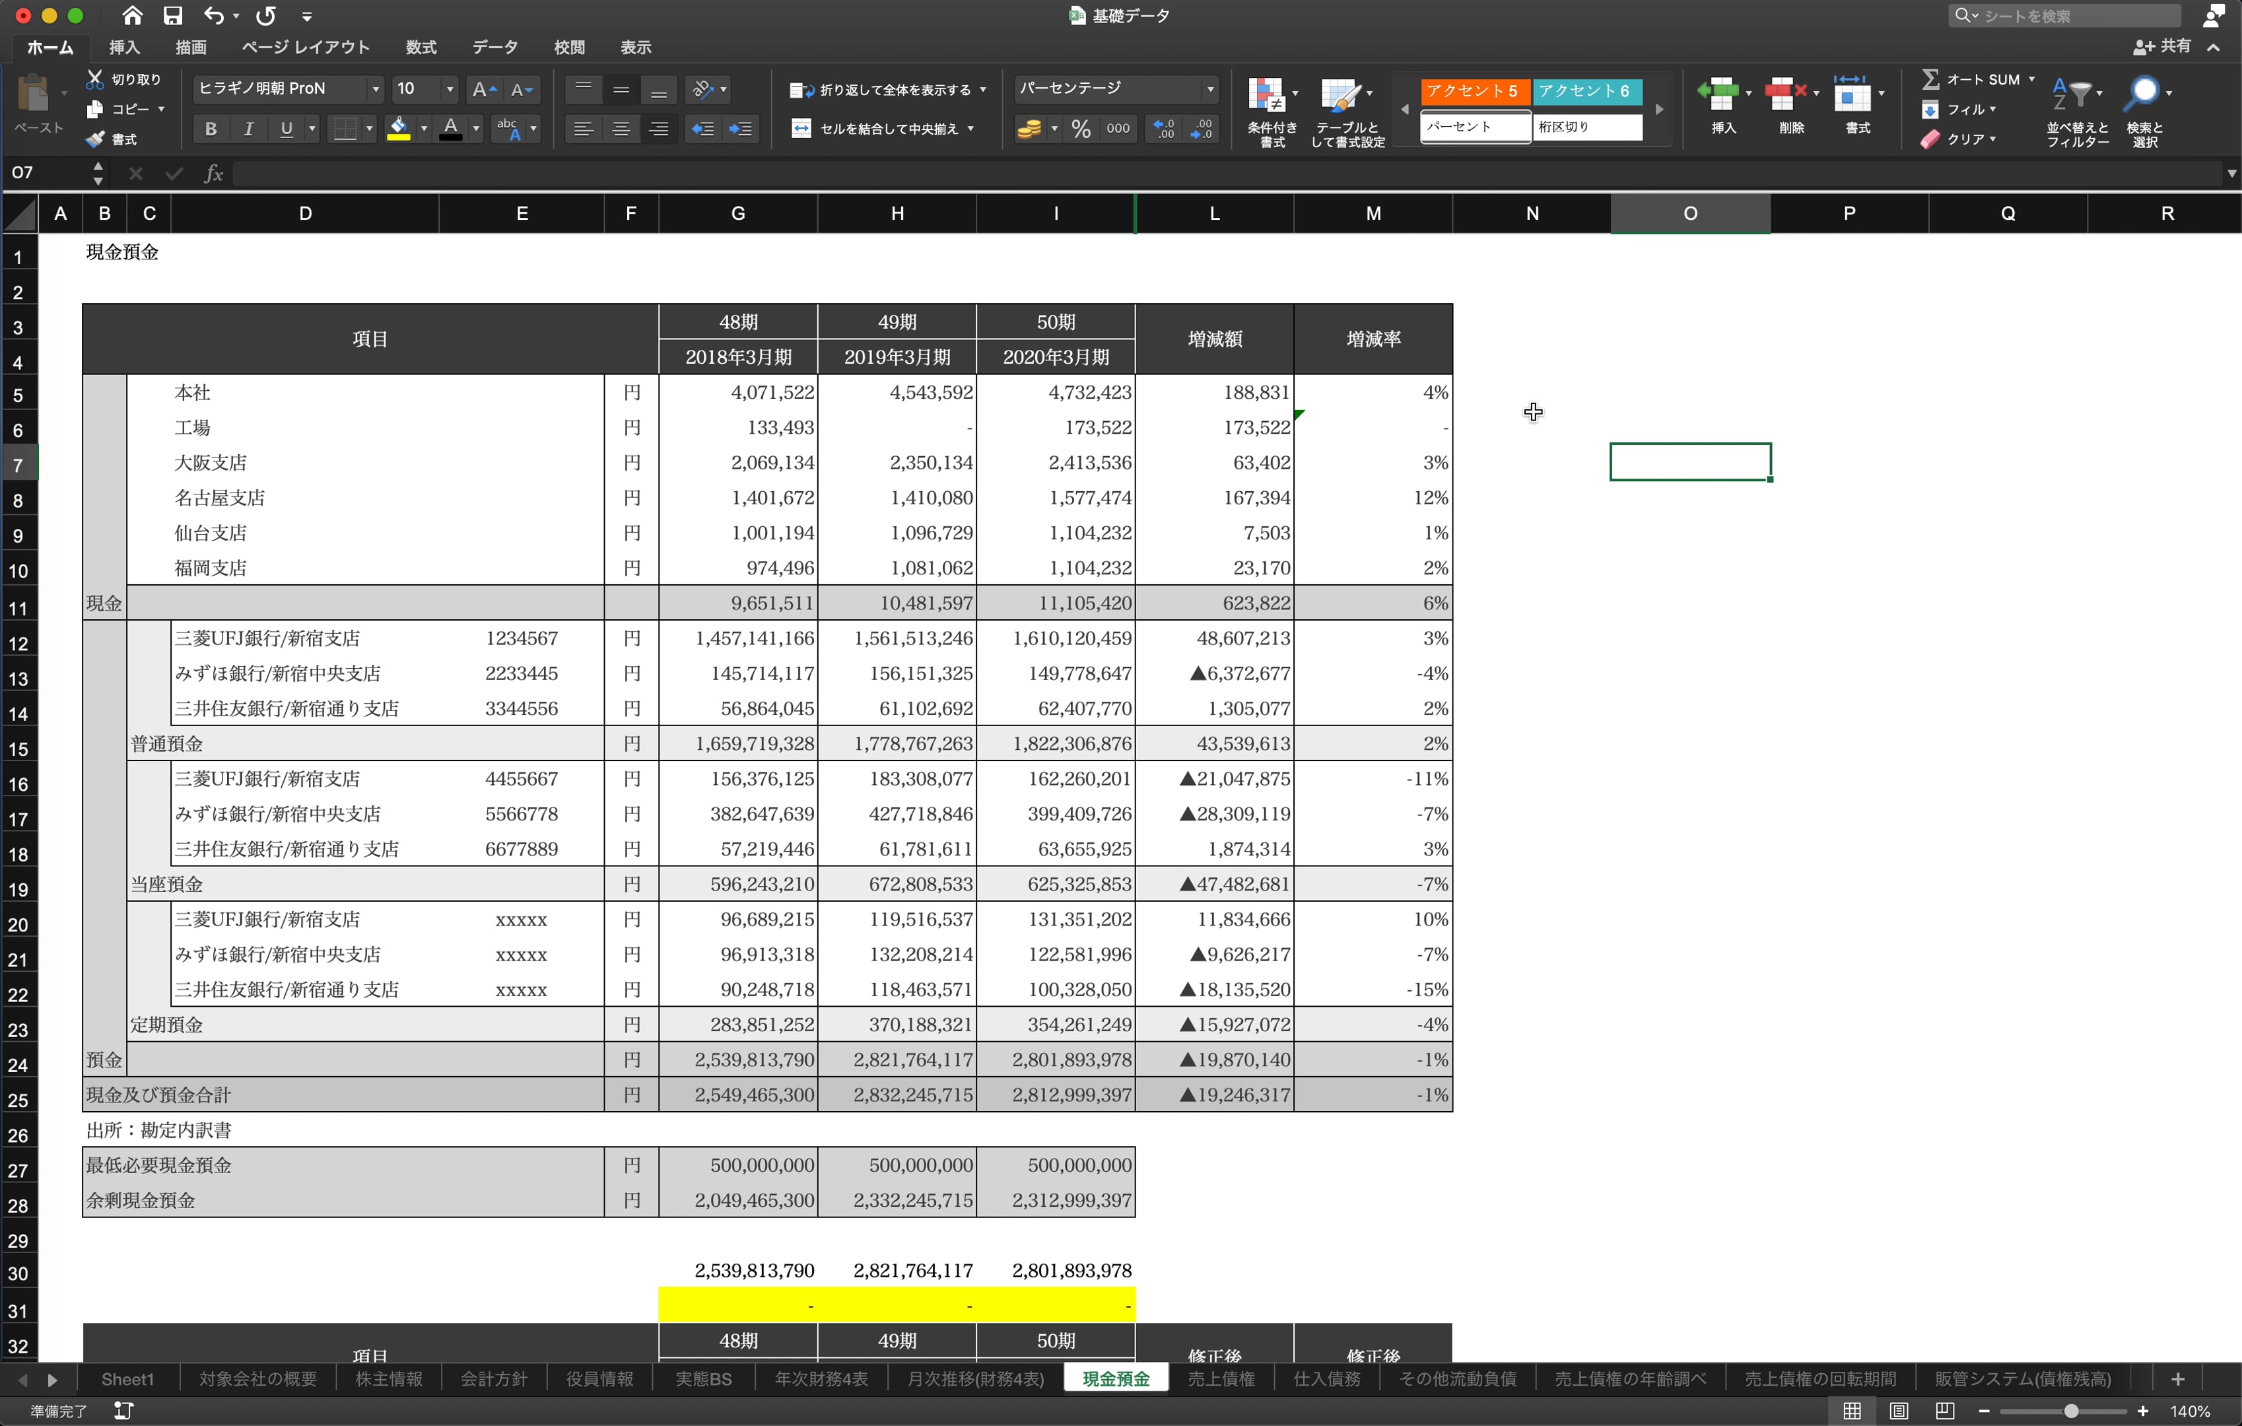Click the Format Painter brush icon
Image resolution: width=2242 pixels, height=1426 pixels.
(x=95, y=139)
